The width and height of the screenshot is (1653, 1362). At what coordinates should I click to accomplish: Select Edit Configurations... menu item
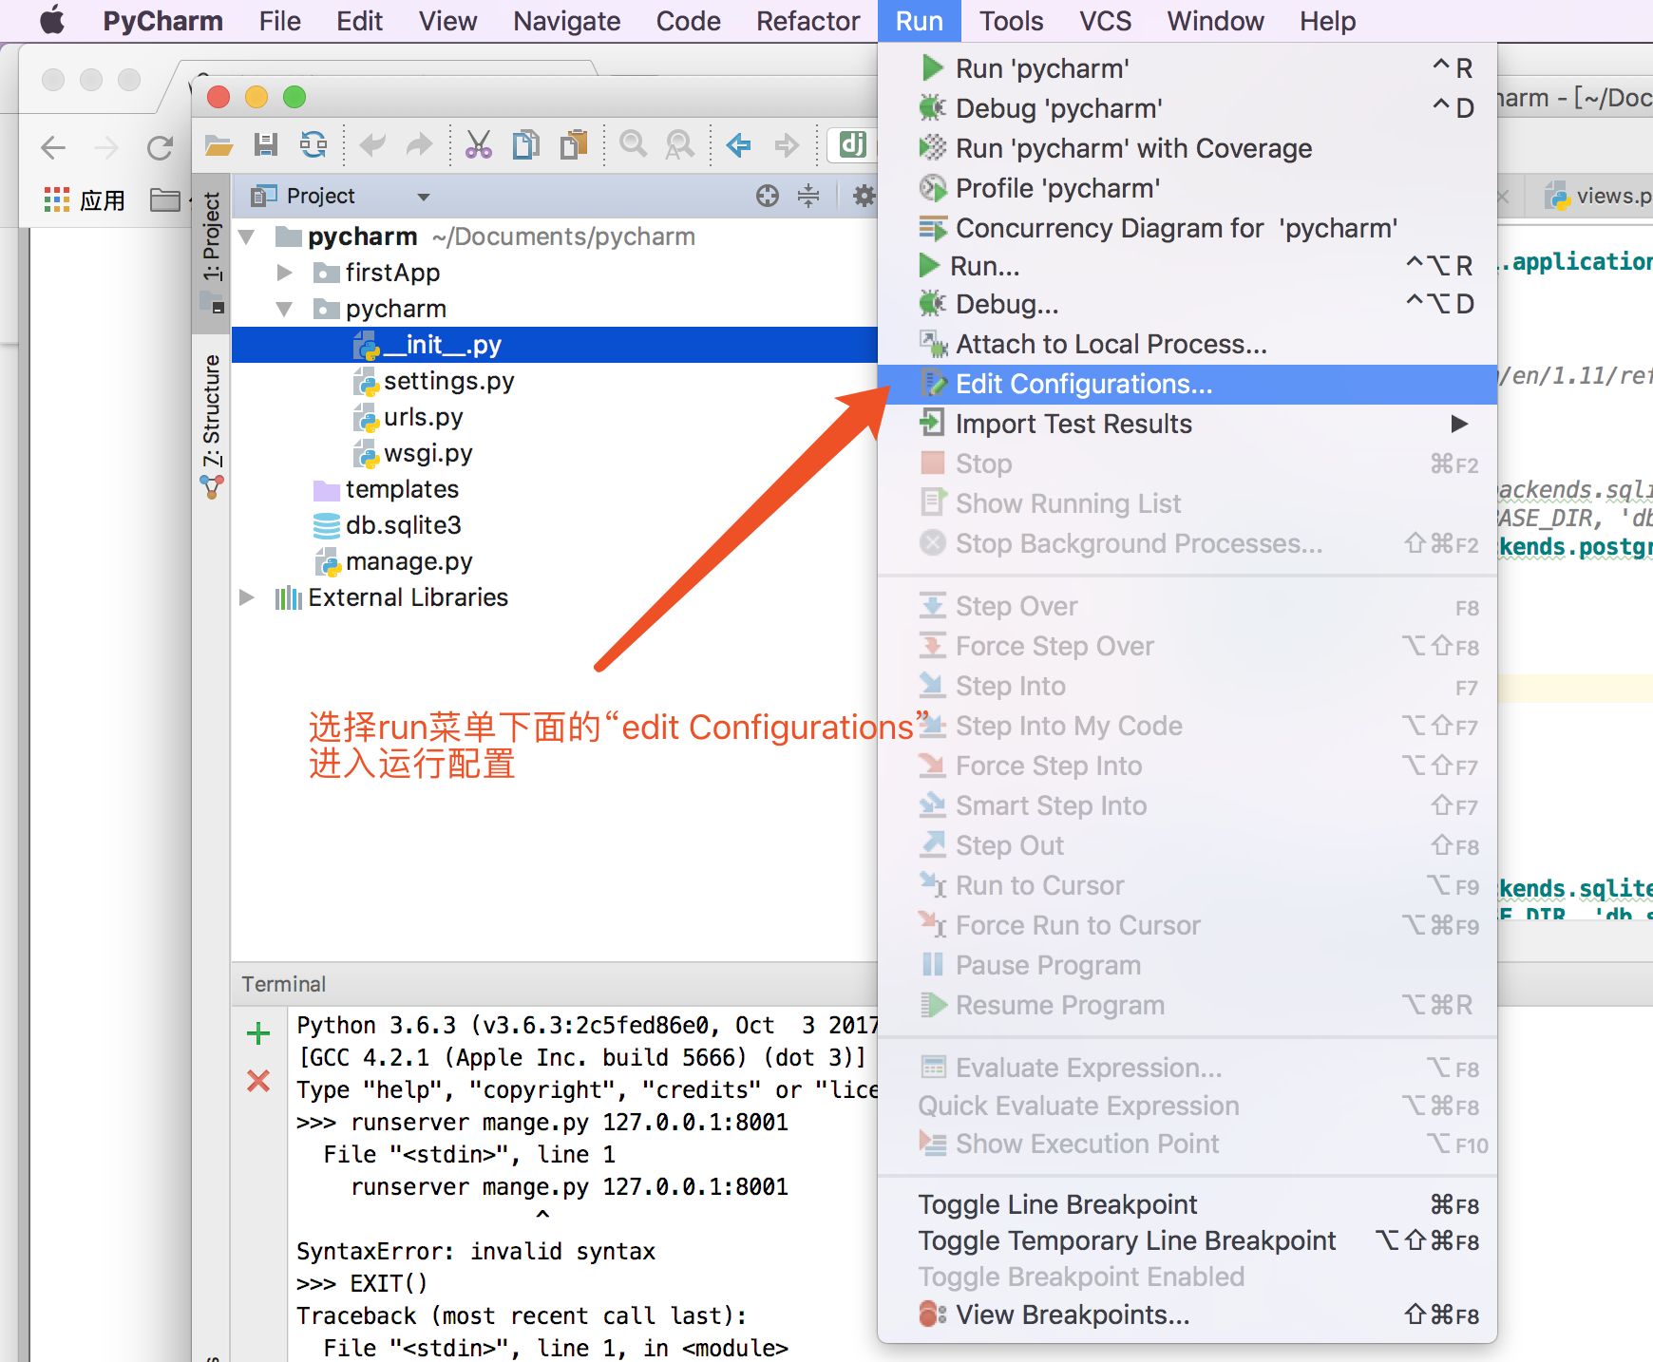pyautogui.click(x=1187, y=384)
